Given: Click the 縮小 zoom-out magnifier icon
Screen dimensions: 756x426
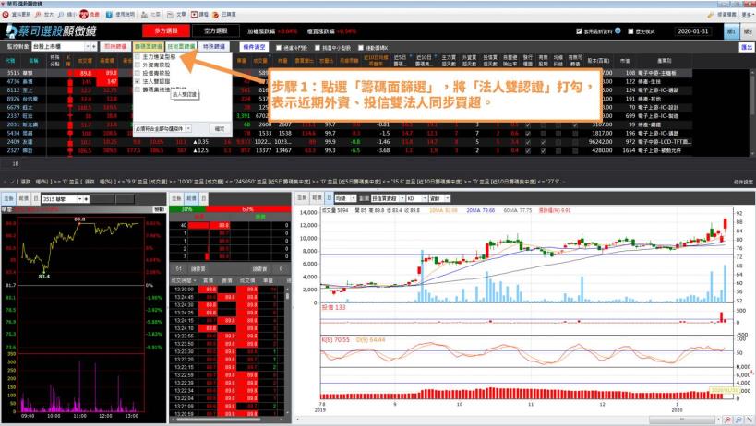Looking at the screenshot, I should click(x=61, y=15).
